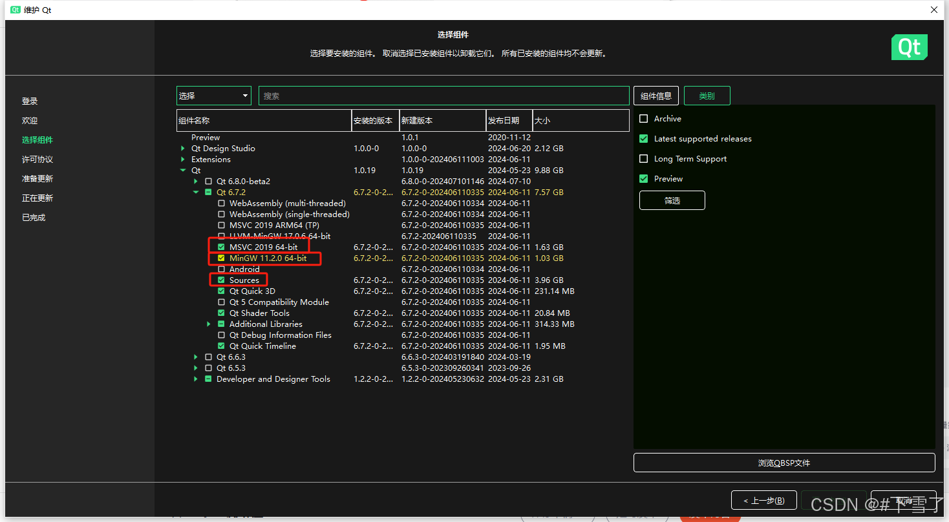This screenshot has height=522, width=949.
Task: Click the 正在更新 step in sidebar
Action: (37, 198)
